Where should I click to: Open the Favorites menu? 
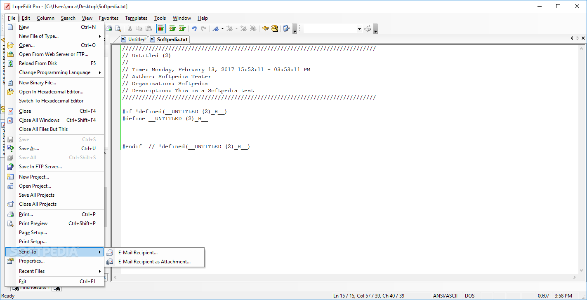coord(108,18)
